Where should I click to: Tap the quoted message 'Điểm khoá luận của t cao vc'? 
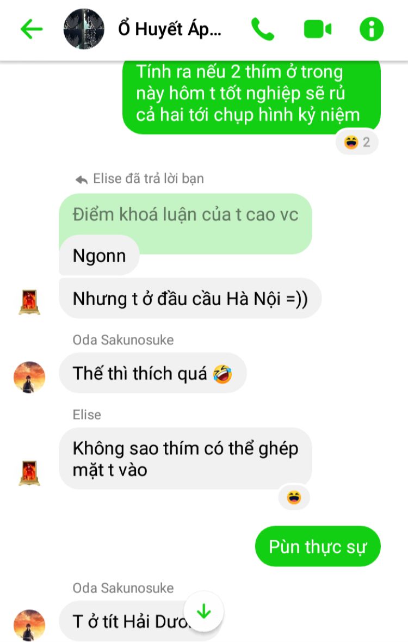coord(186,214)
